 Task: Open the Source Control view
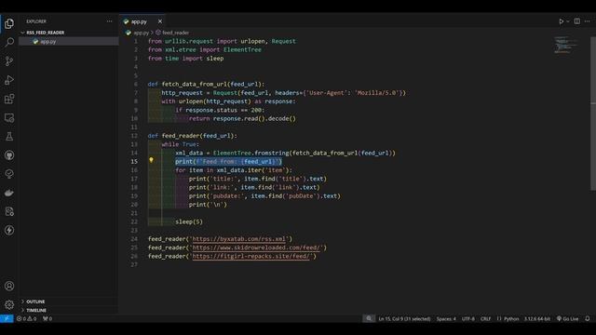(9, 60)
